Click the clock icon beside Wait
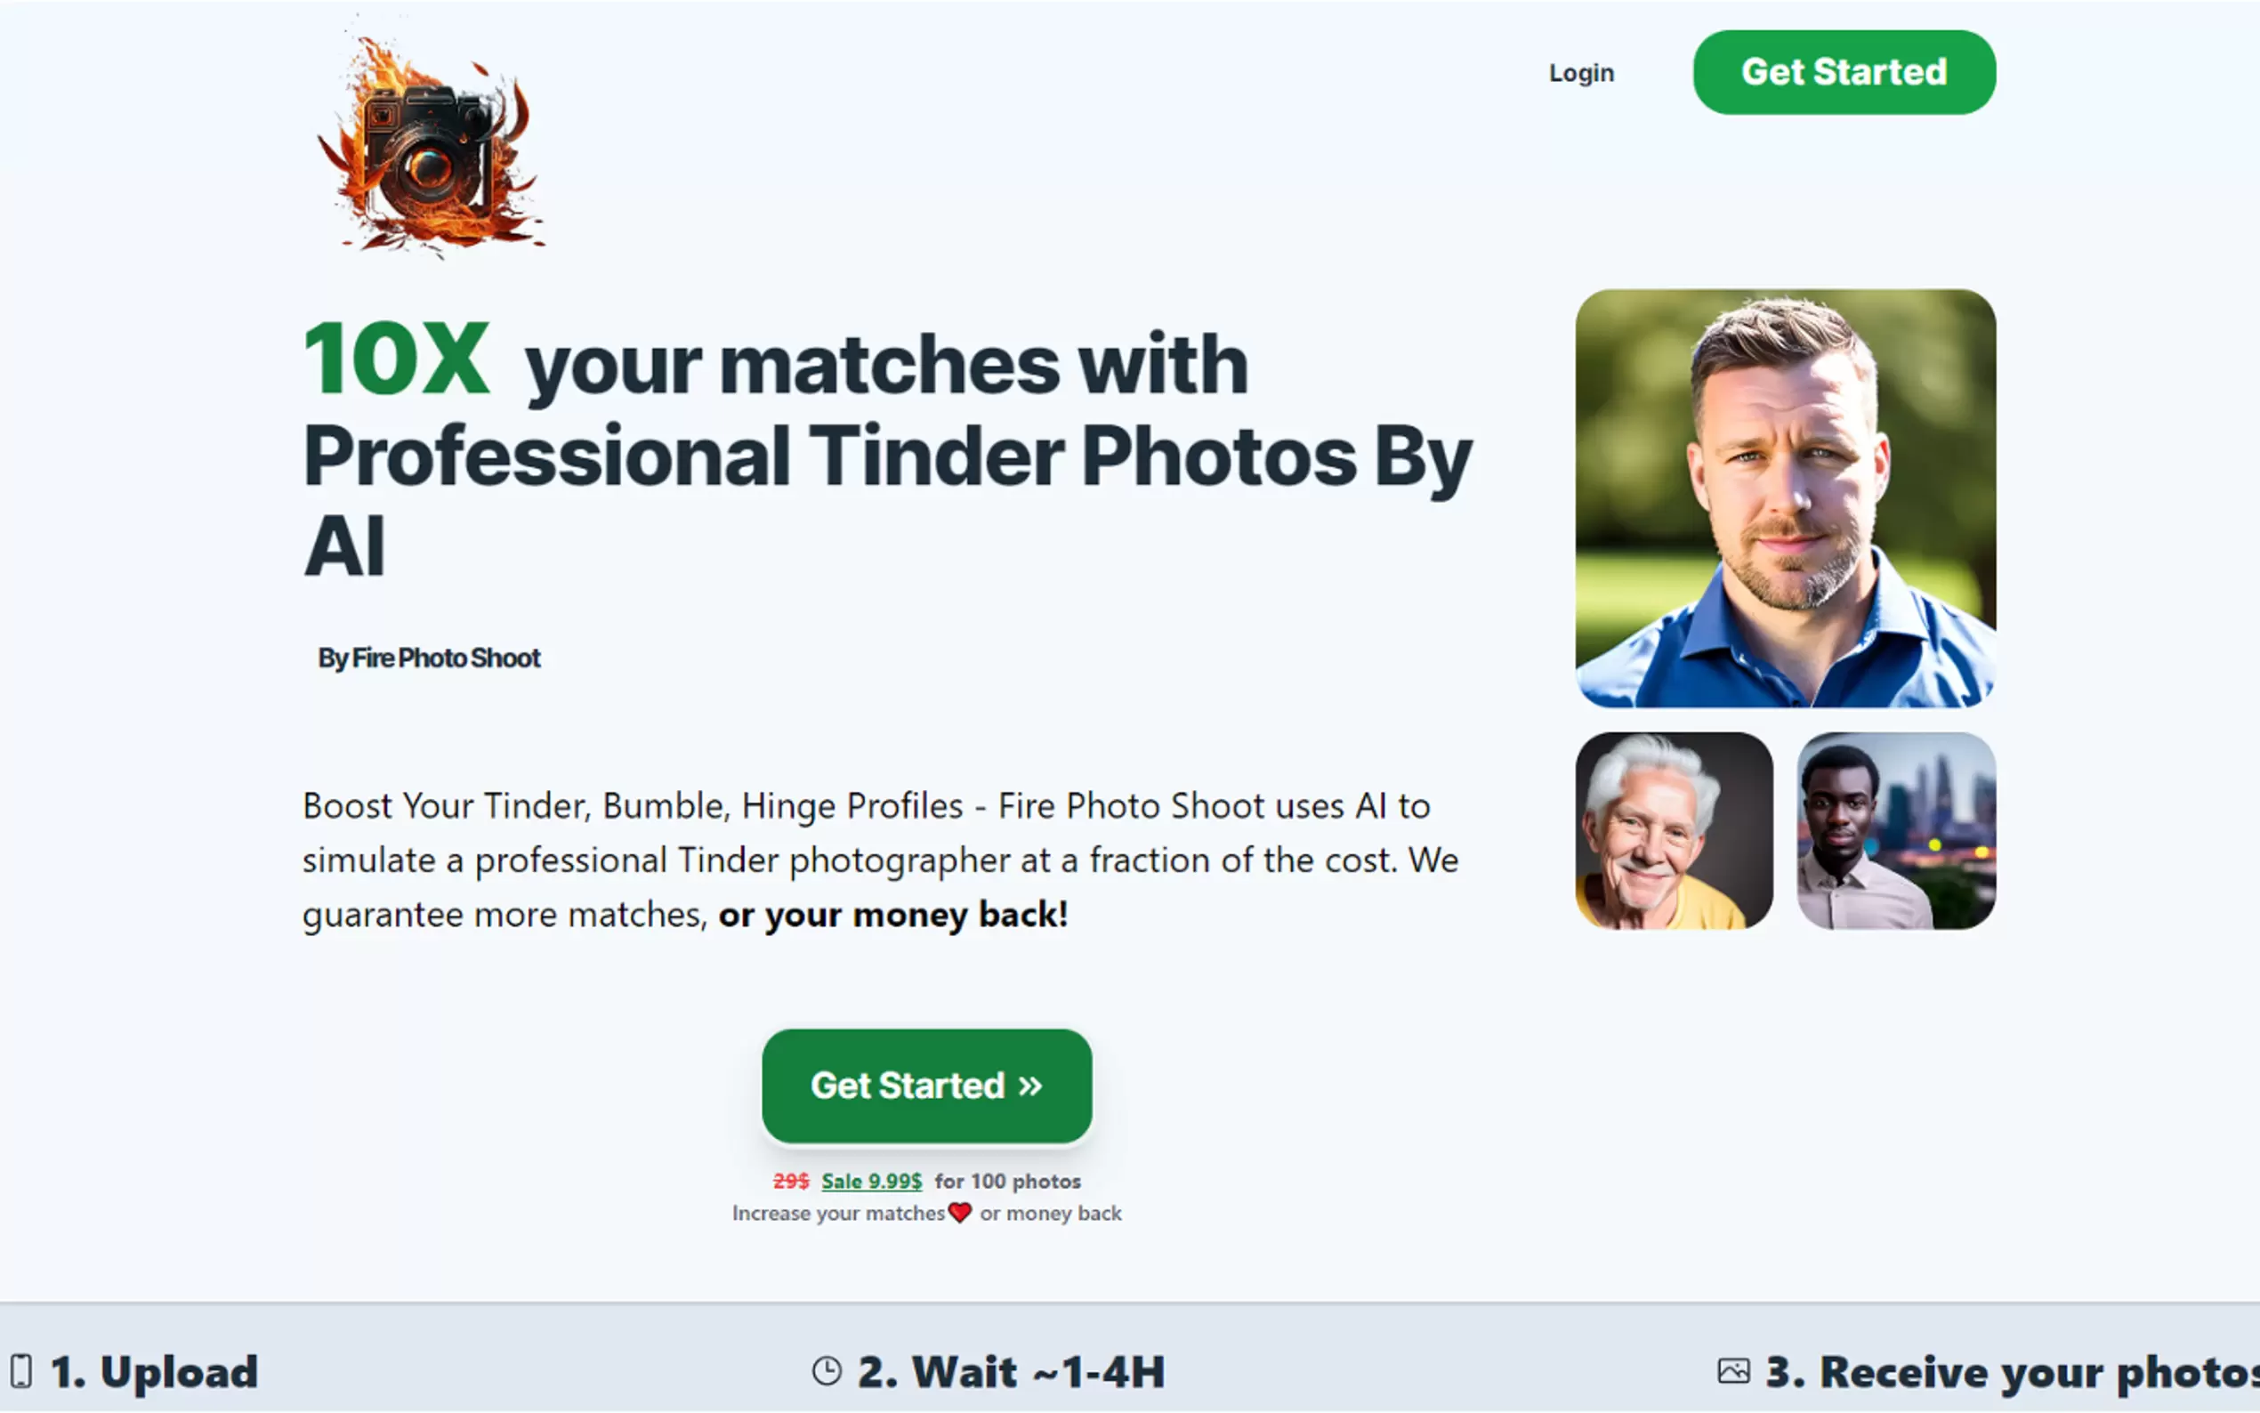2260x1413 pixels. 827,1371
